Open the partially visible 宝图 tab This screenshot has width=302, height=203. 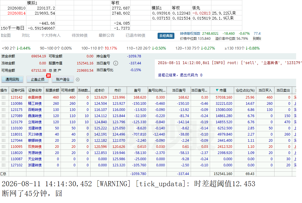tap(6, 35)
